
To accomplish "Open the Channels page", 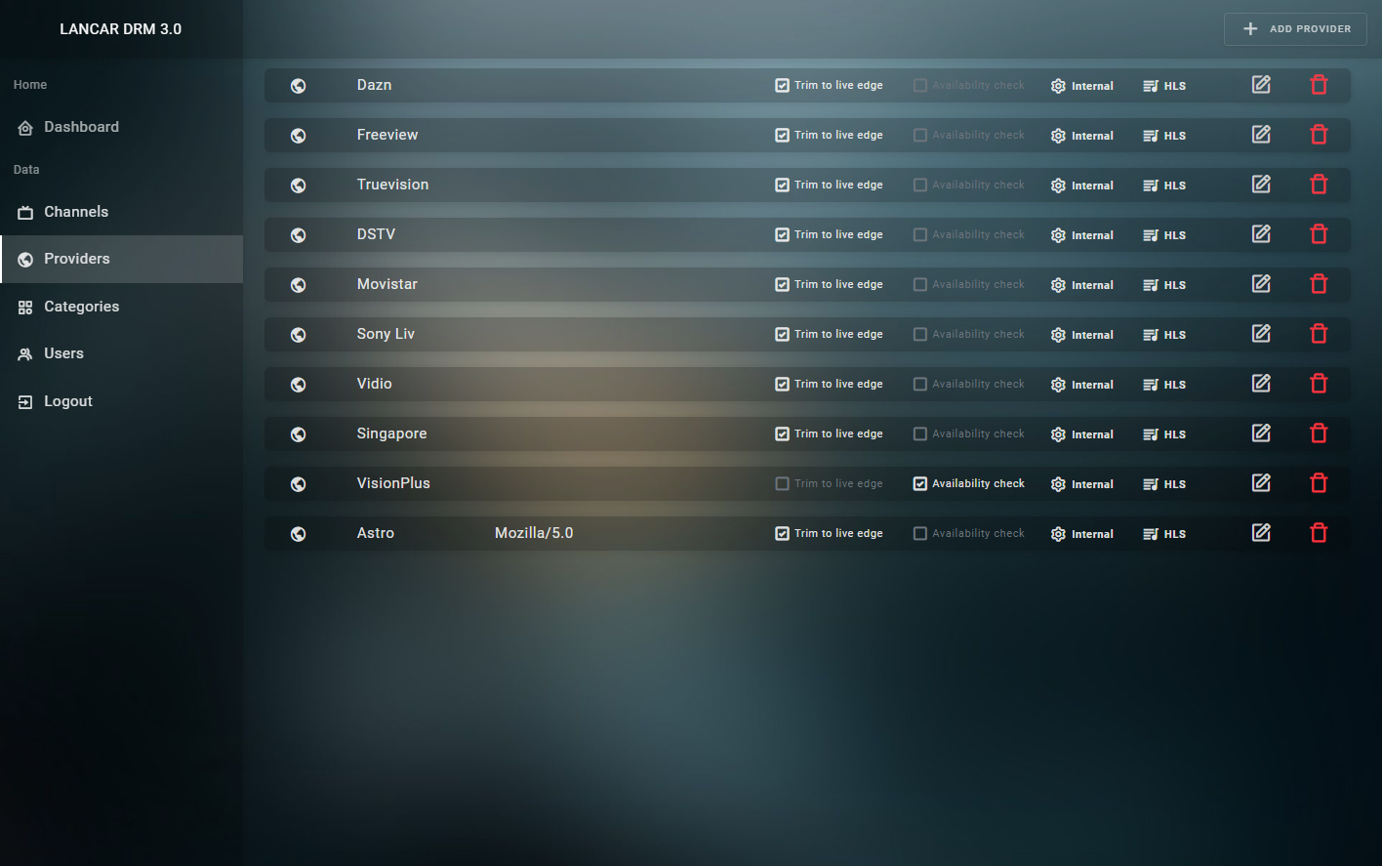I will coord(121,212).
